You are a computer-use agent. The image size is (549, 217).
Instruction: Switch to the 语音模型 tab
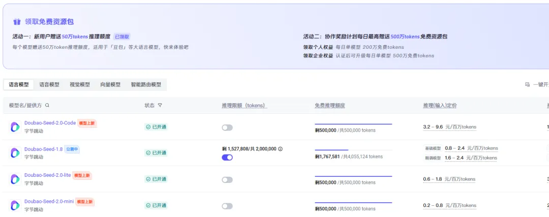point(49,85)
